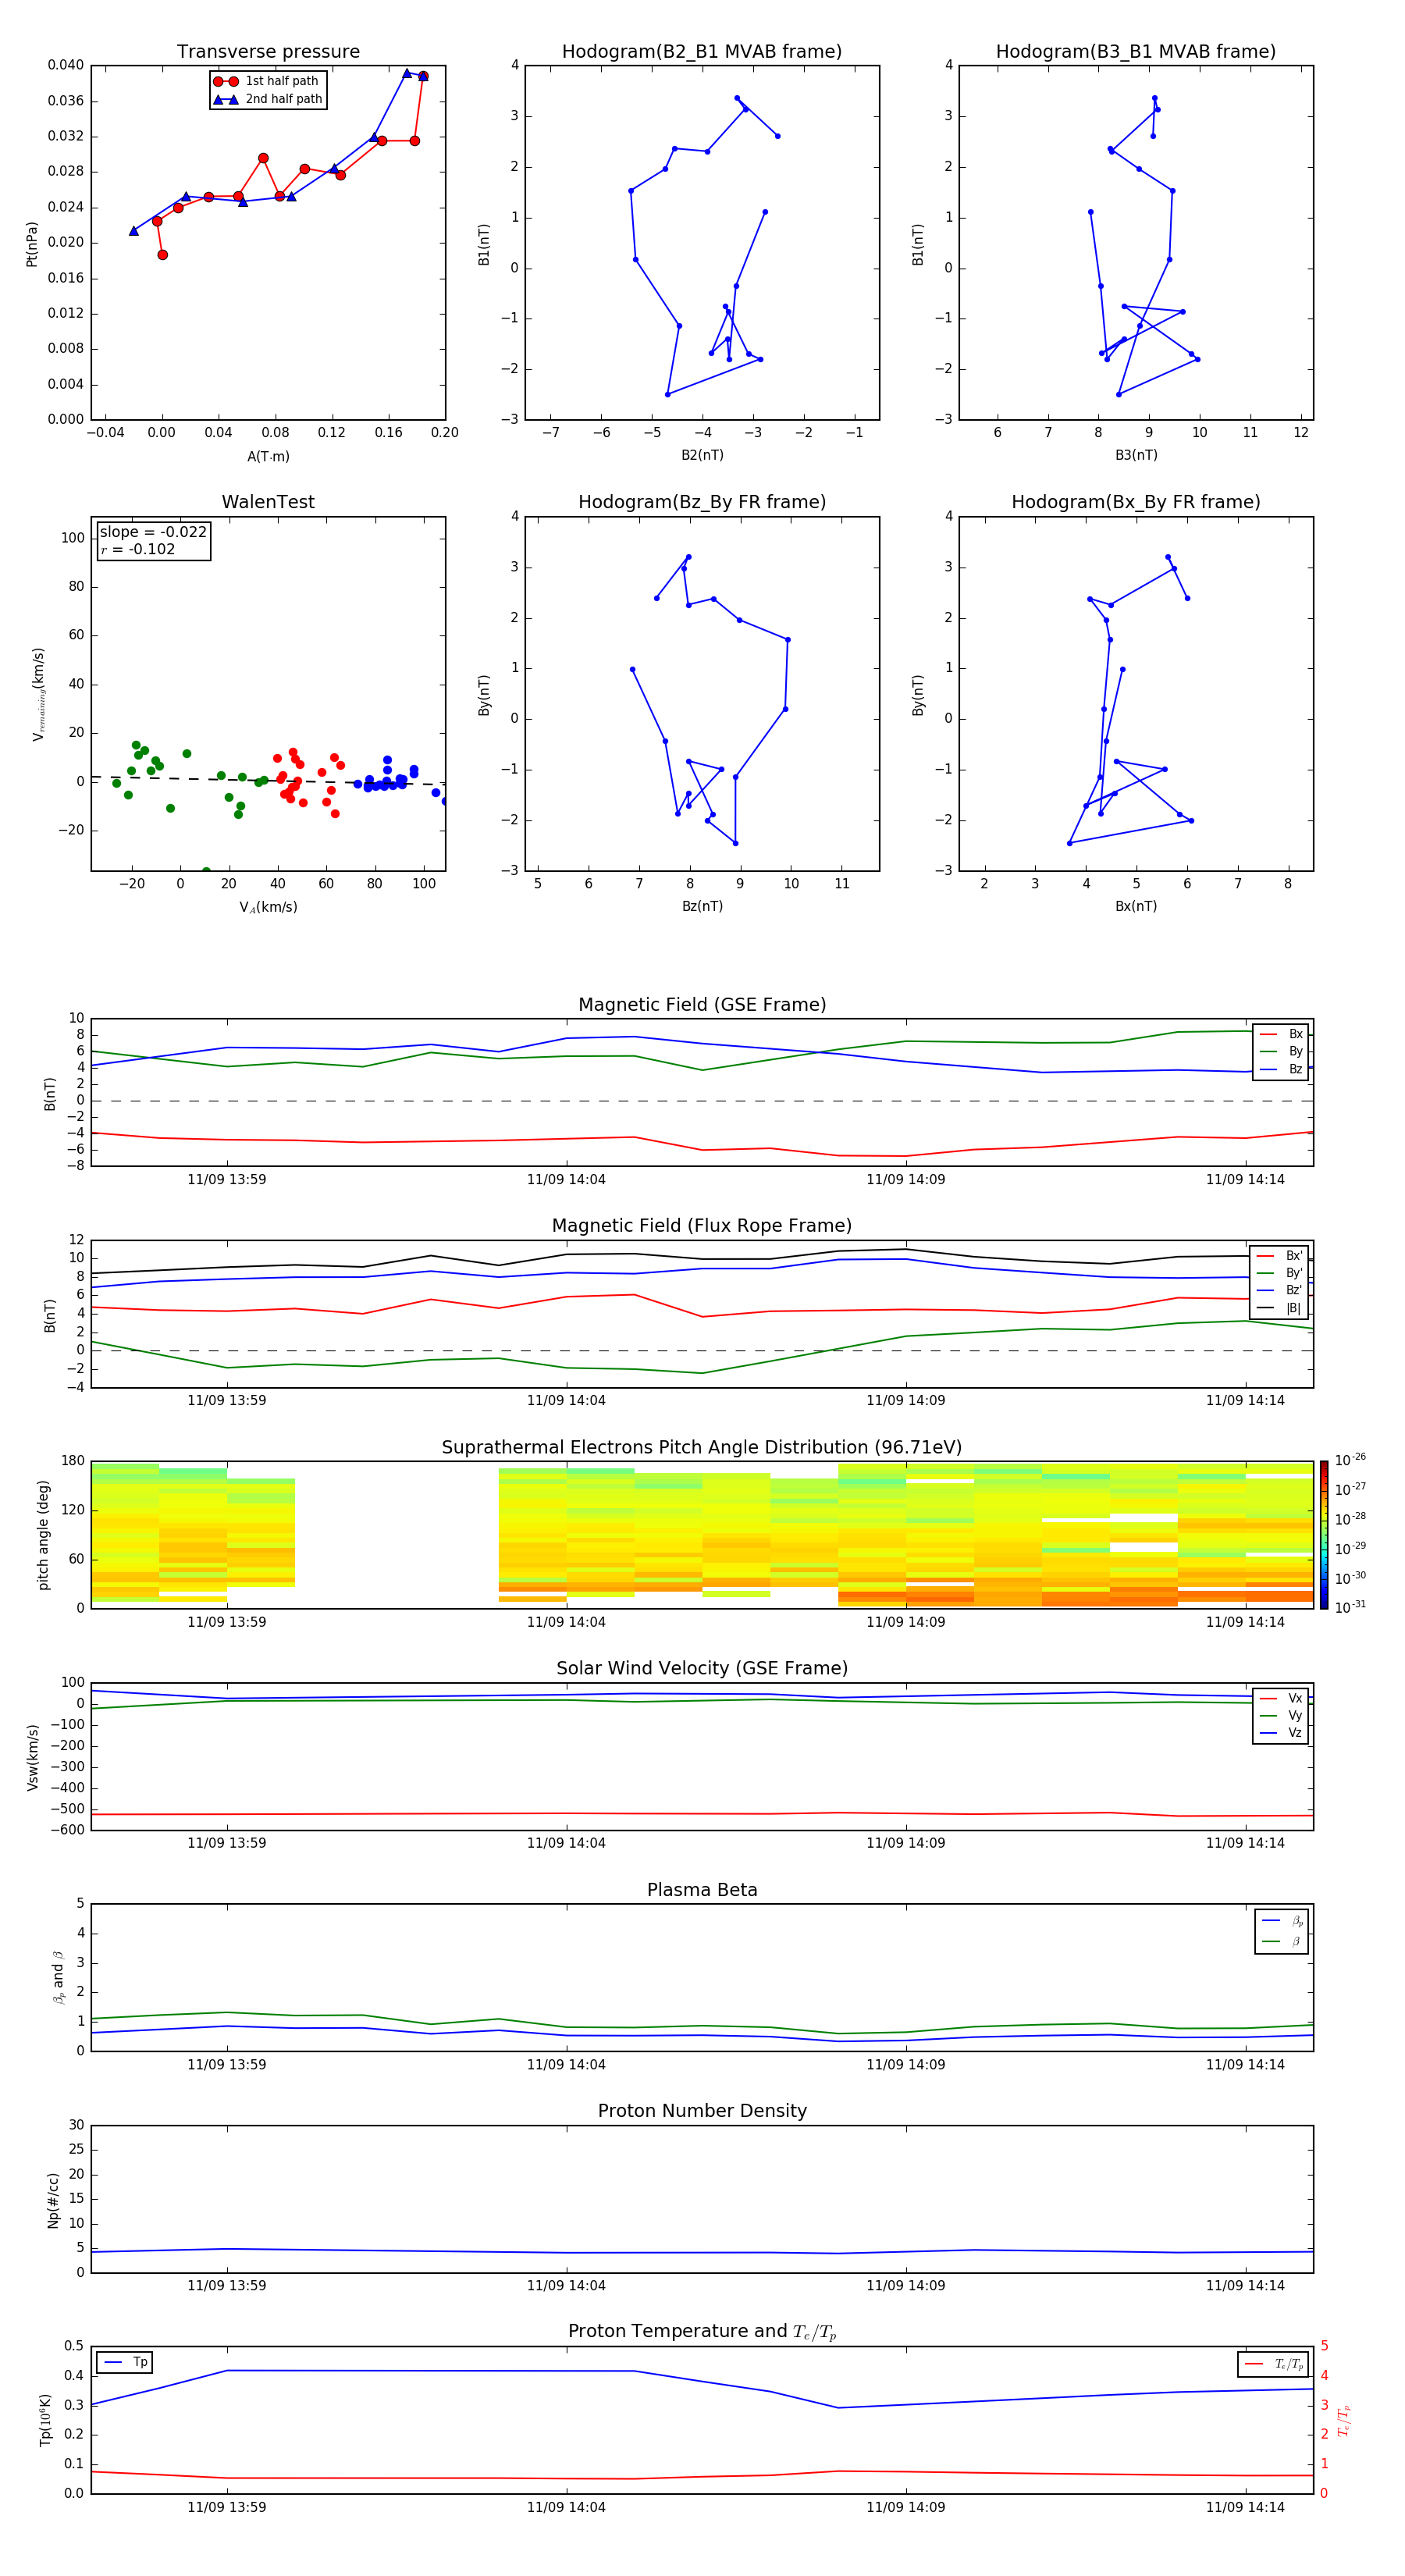Click the 'Bx(nT)' x-axis label
1405x2576 pixels.
[1136, 906]
